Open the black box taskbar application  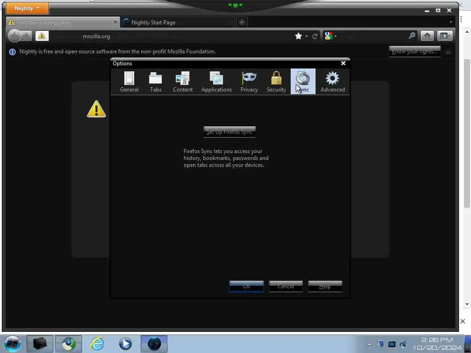pos(40,344)
